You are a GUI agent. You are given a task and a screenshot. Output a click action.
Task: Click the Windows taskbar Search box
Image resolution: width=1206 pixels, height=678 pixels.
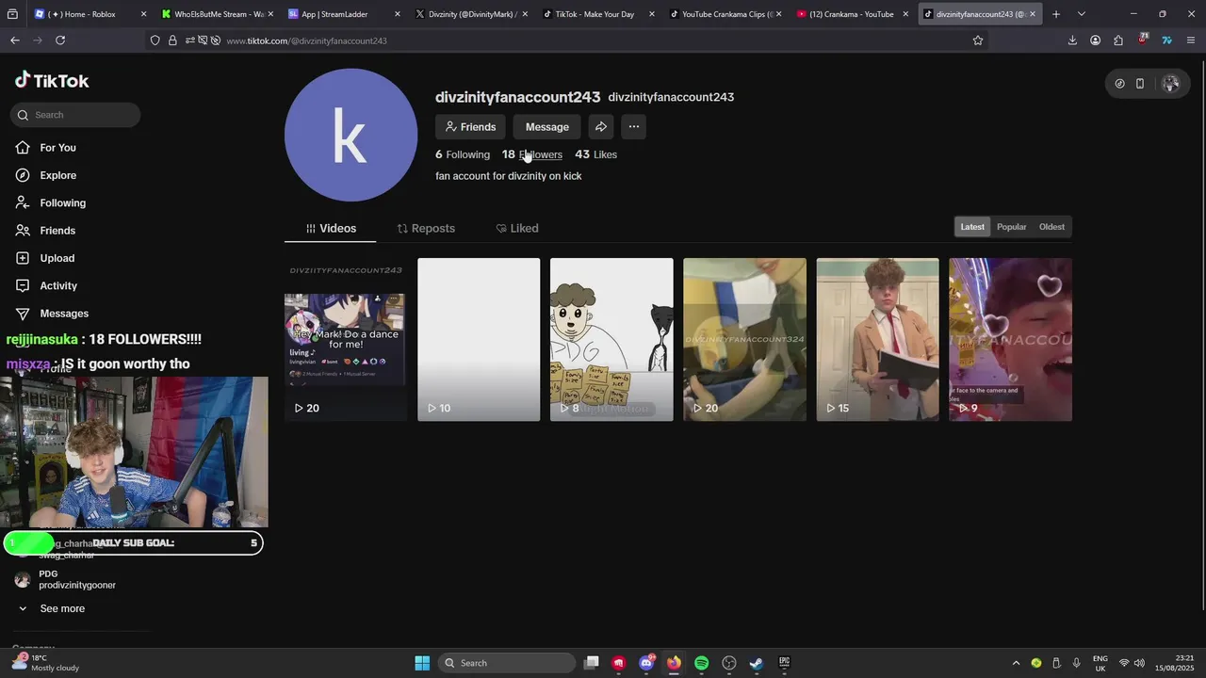(x=508, y=663)
